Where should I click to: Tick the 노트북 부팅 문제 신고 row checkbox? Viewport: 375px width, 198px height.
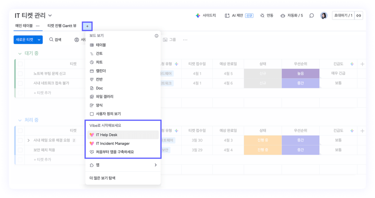click(x=21, y=74)
